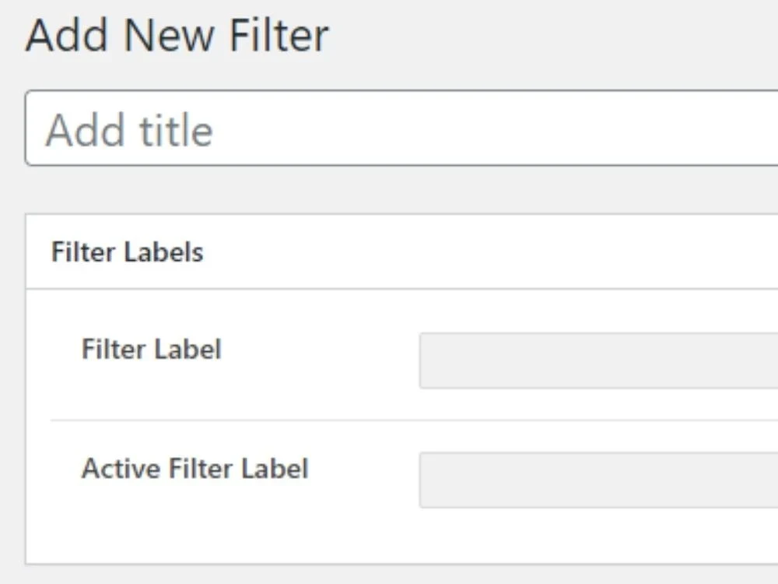Select the Filter Labels section title
Screen dimensions: 778x584
127,251
